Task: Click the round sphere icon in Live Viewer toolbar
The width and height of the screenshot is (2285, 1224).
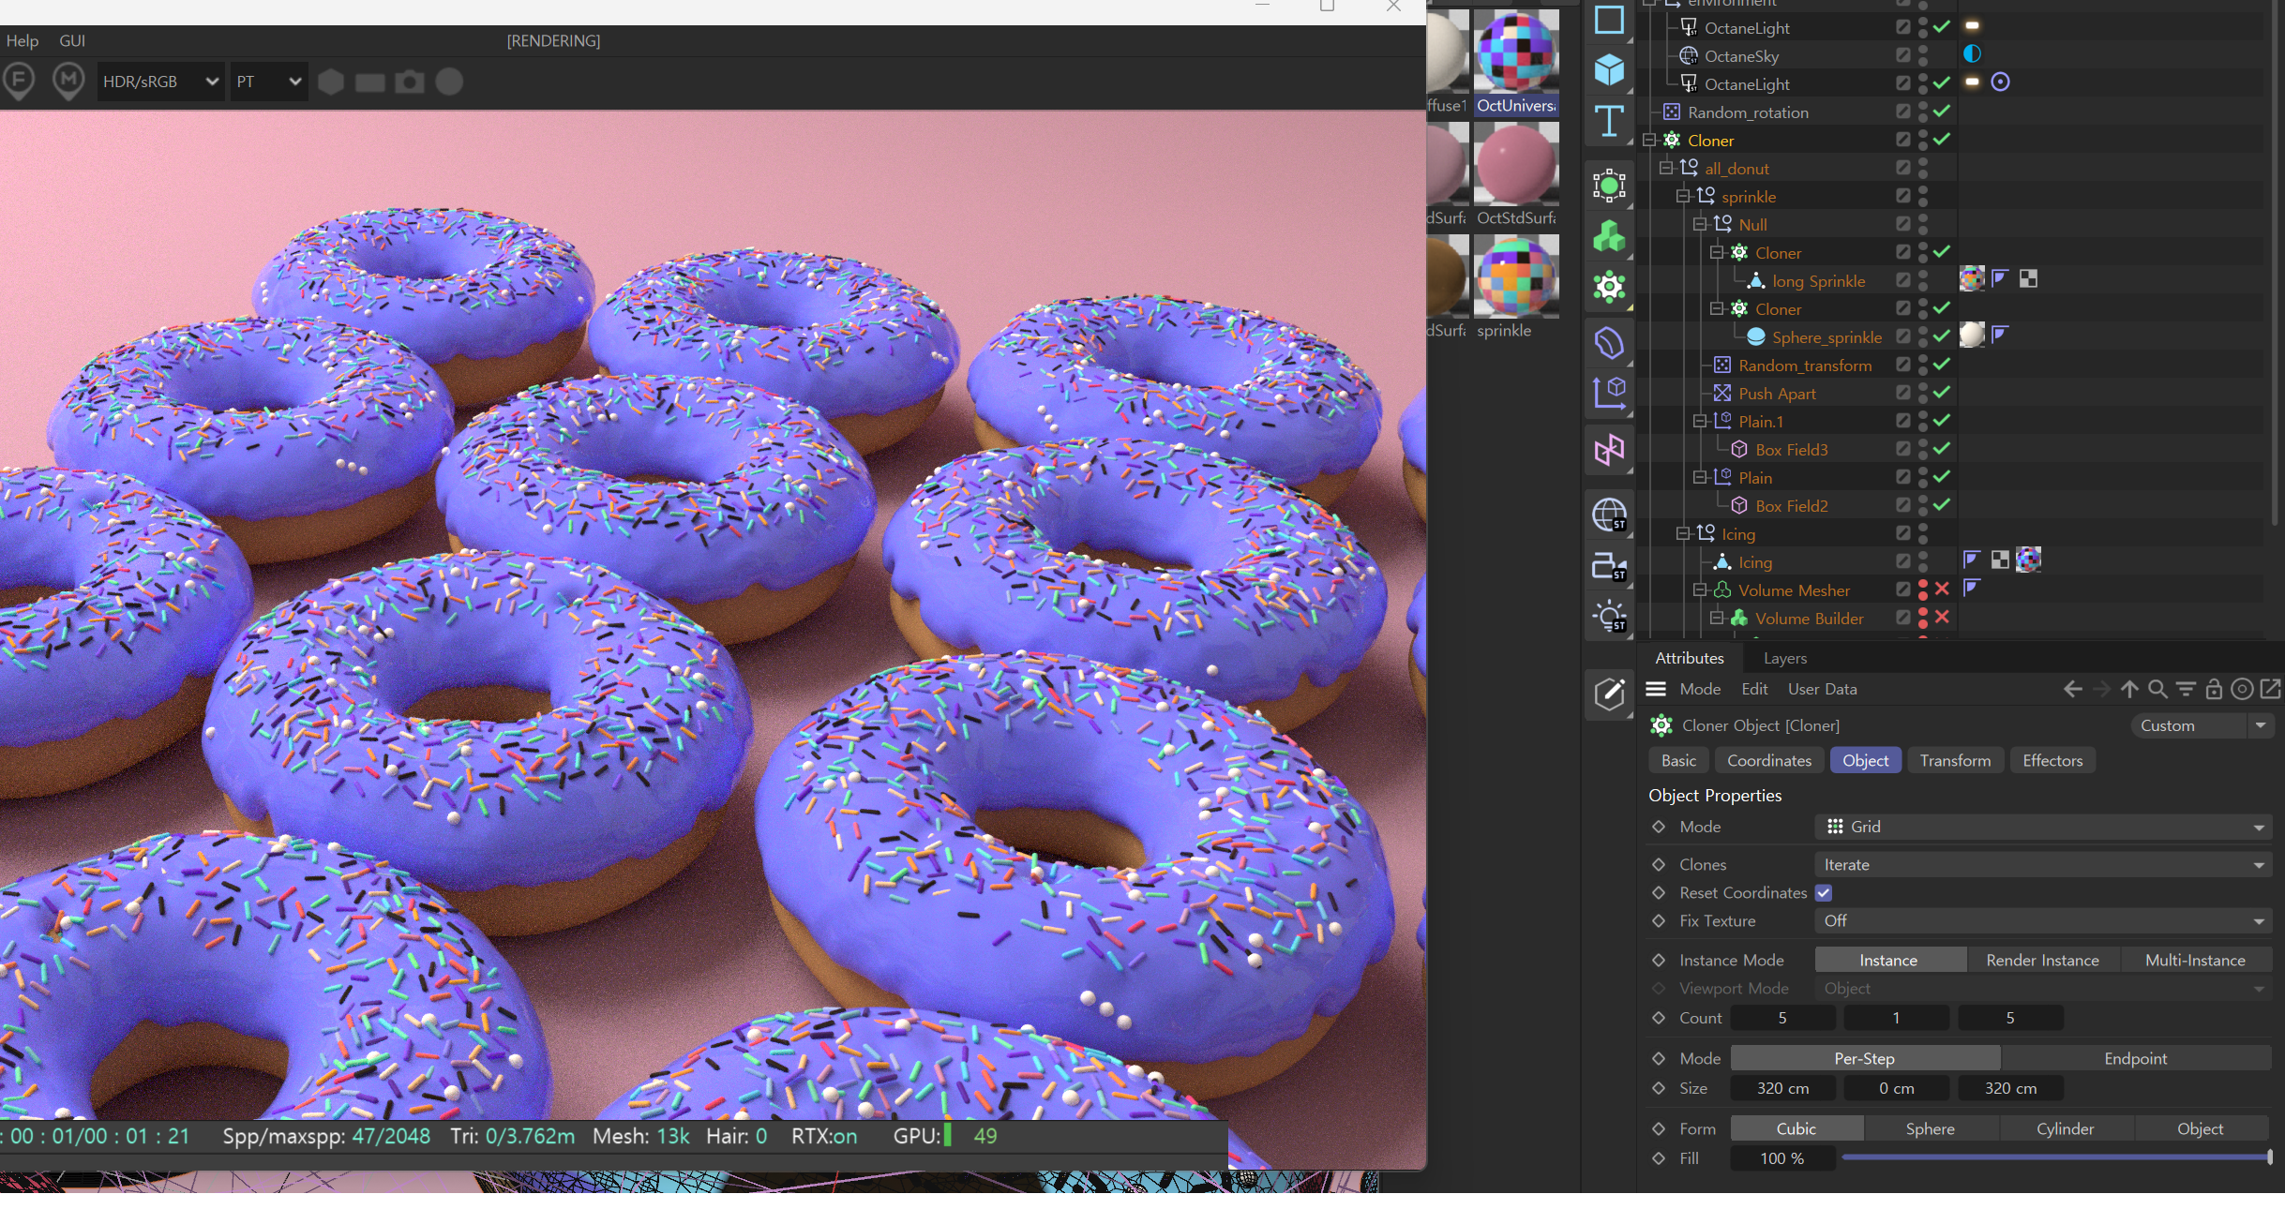Action: (x=449, y=82)
